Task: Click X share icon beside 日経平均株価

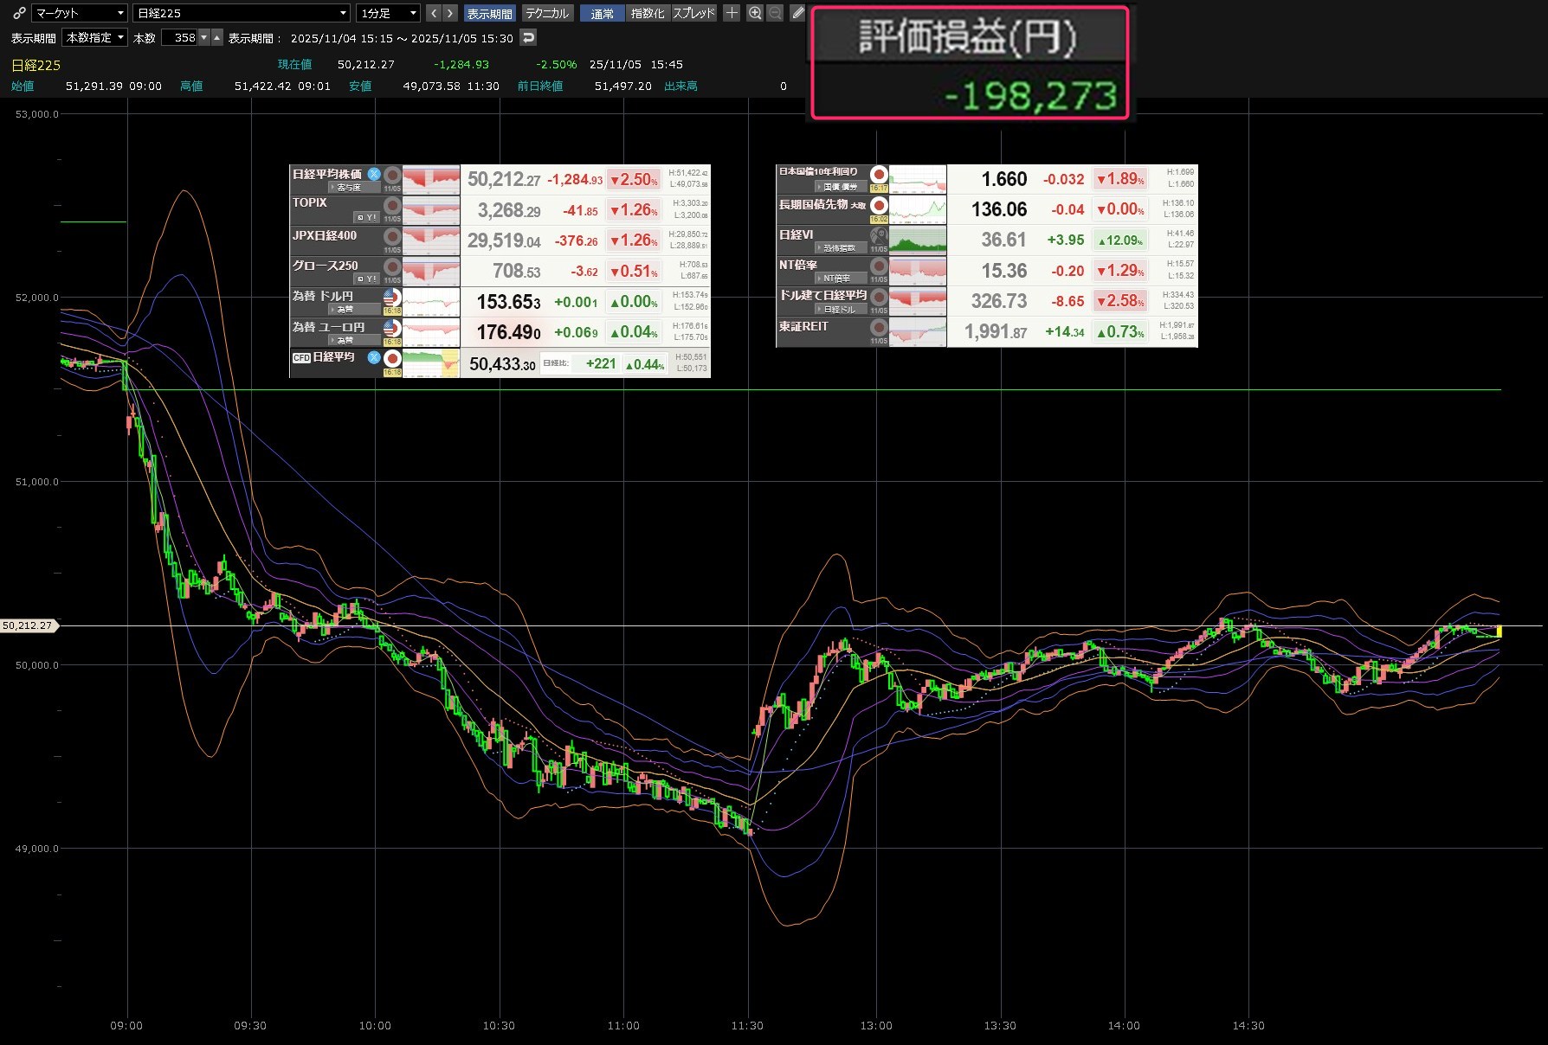Action: coord(374,174)
